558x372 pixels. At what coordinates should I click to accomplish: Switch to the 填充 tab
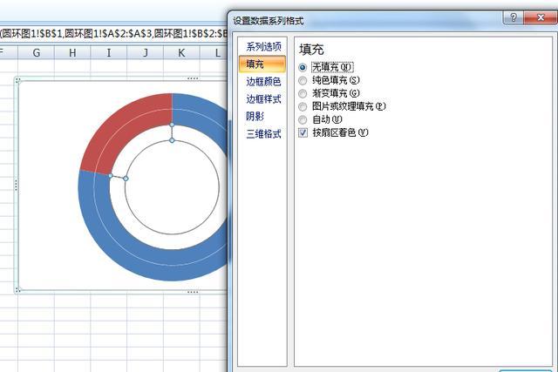(x=262, y=64)
